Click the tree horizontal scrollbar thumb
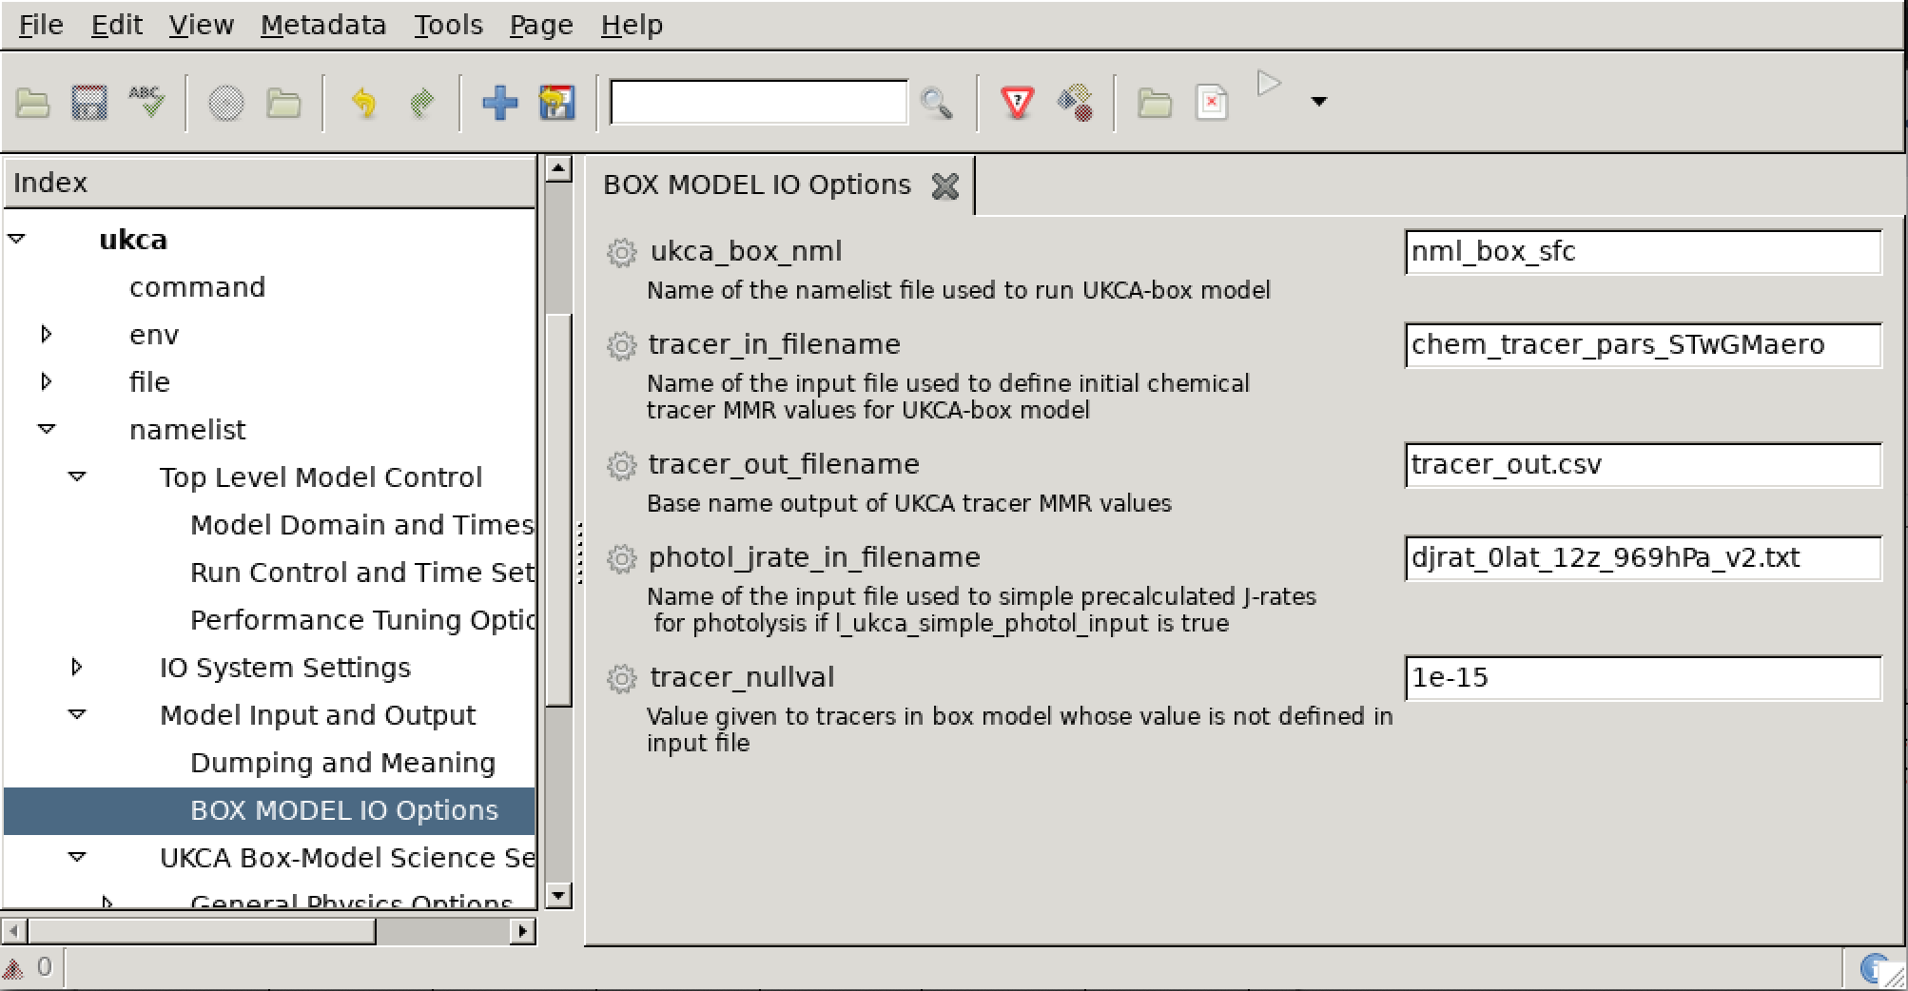This screenshot has width=1908, height=991. coord(202,931)
